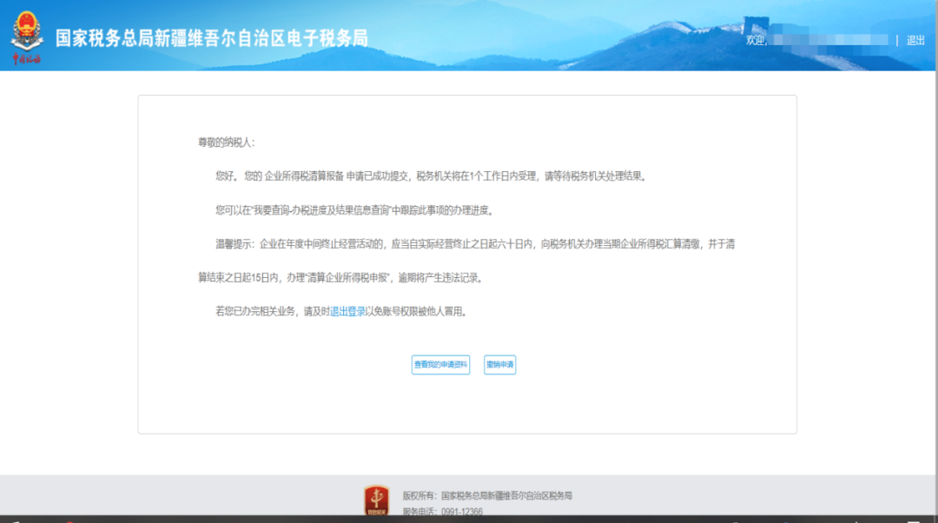
Task: Click the 欢迎 greeting label in header
Action: point(756,40)
